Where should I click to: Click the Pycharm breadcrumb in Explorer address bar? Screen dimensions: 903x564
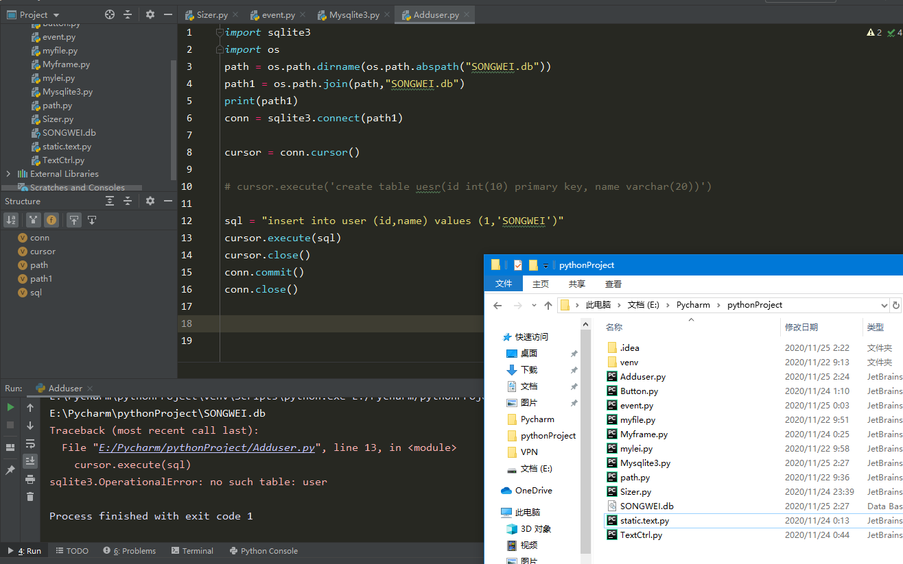692,305
